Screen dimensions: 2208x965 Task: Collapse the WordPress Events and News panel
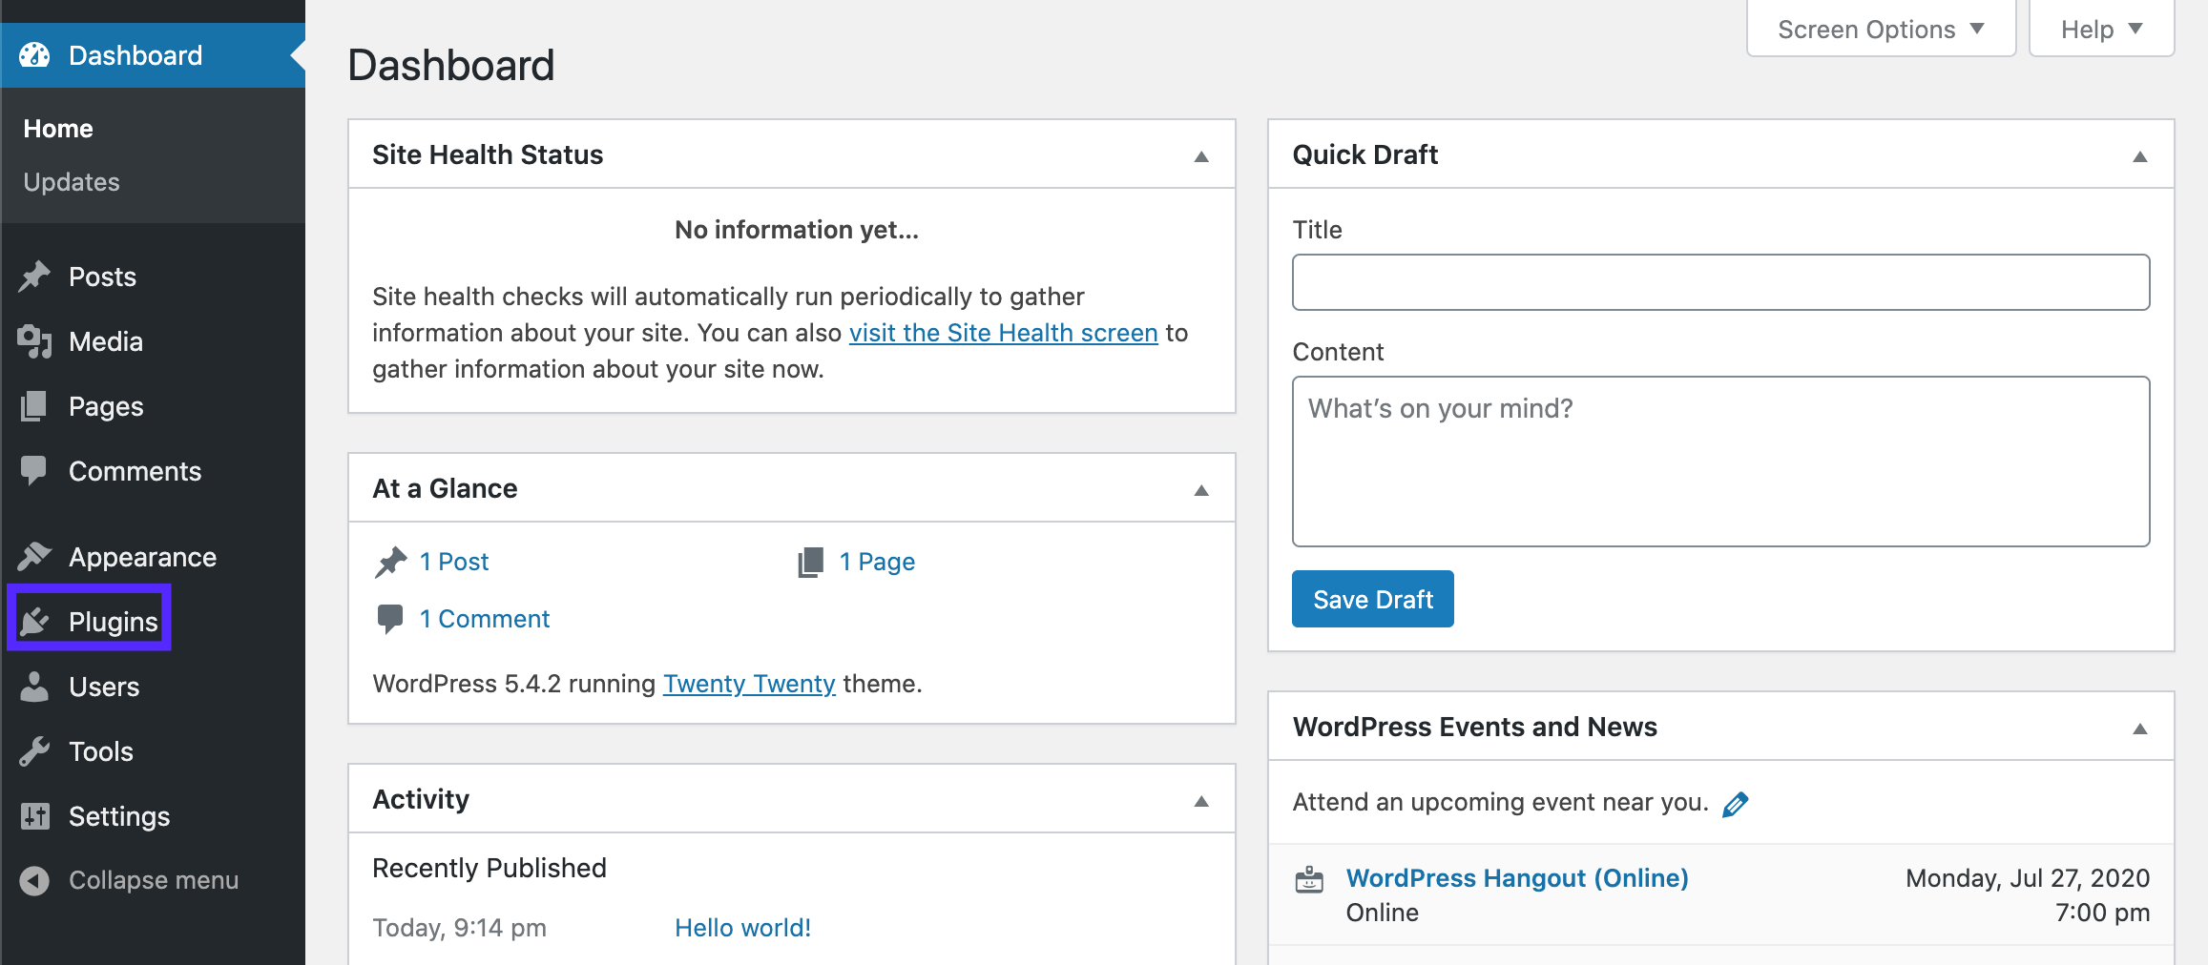pyautogui.click(x=2140, y=728)
